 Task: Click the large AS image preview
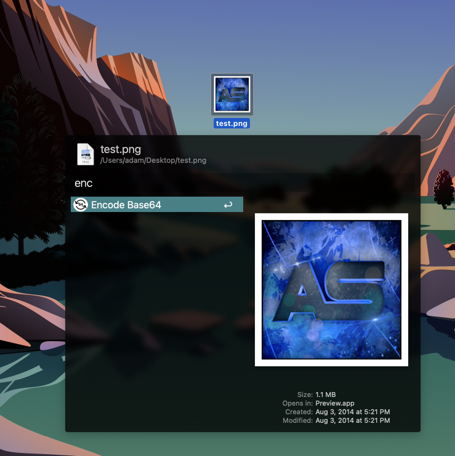[331, 289]
